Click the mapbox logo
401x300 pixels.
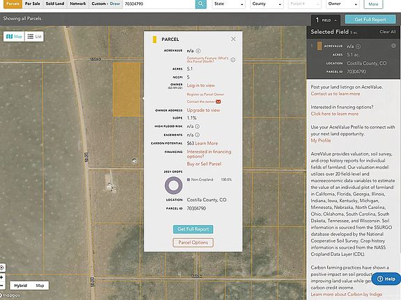tap(10, 295)
